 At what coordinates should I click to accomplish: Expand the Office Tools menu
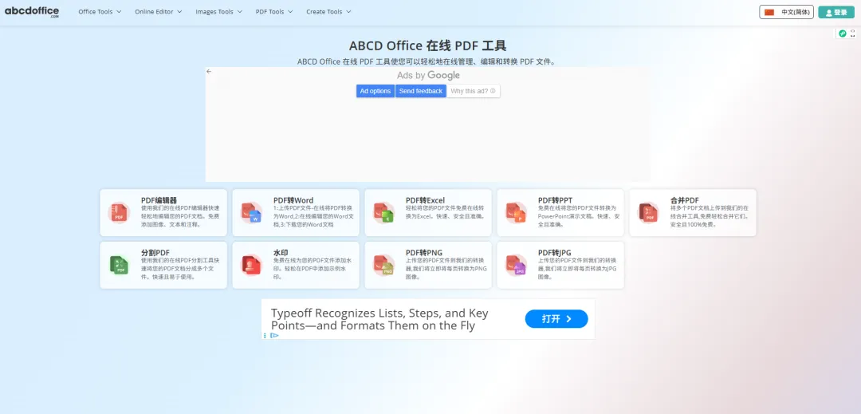[100, 11]
